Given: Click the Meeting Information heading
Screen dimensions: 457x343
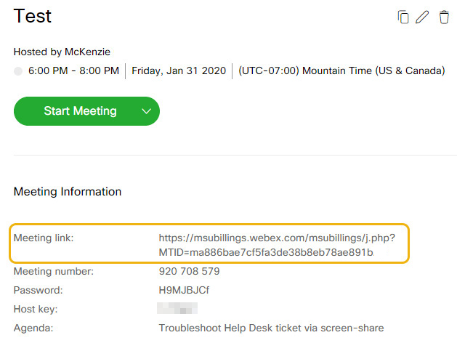Looking at the screenshot, I should tap(68, 192).
